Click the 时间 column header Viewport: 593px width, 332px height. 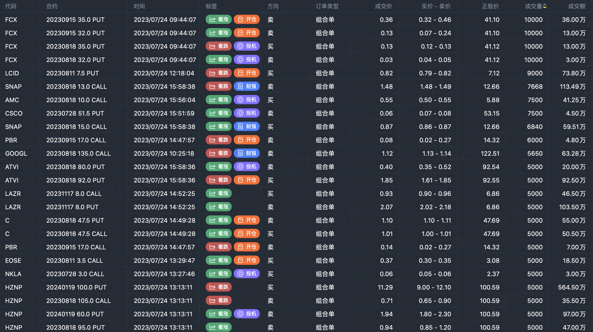pos(139,6)
